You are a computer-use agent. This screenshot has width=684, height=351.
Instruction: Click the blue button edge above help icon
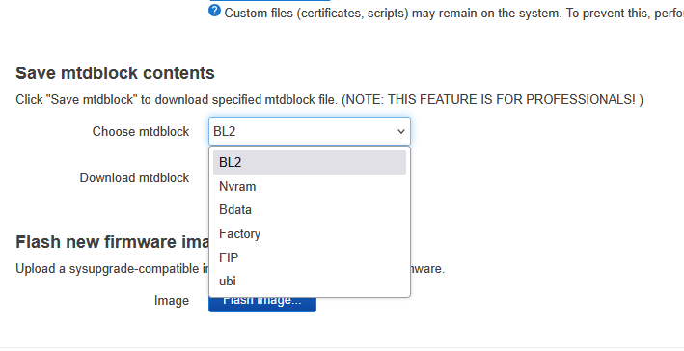(x=269, y=1)
